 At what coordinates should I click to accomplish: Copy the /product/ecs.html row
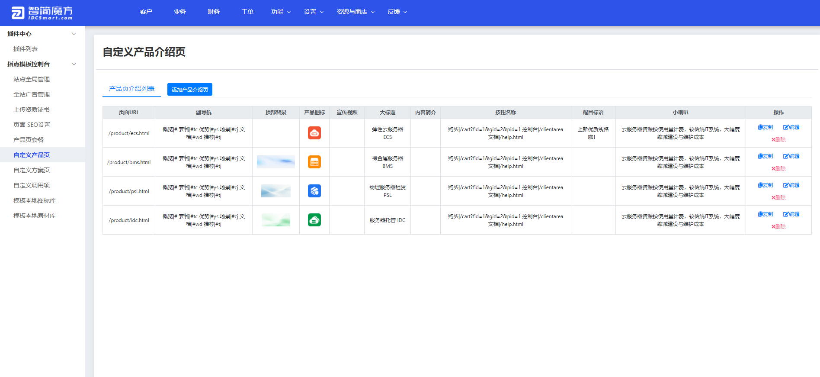(x=766, y=127)
